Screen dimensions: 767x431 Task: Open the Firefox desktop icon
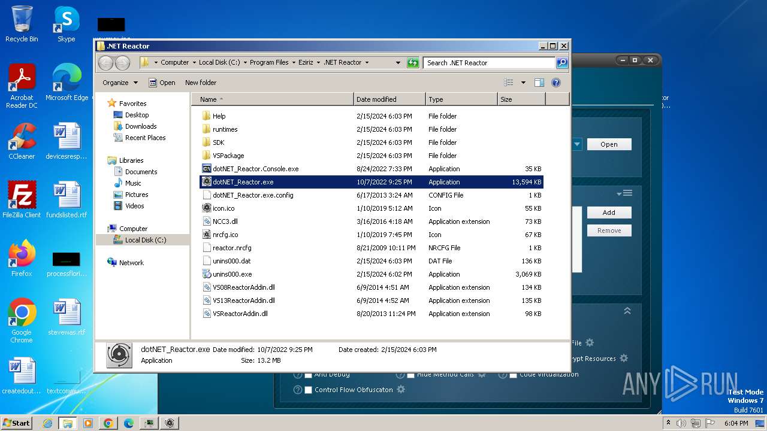pos(22,258)
